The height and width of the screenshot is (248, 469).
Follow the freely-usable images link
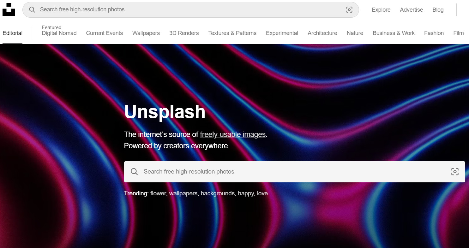[x=233, y=134]
